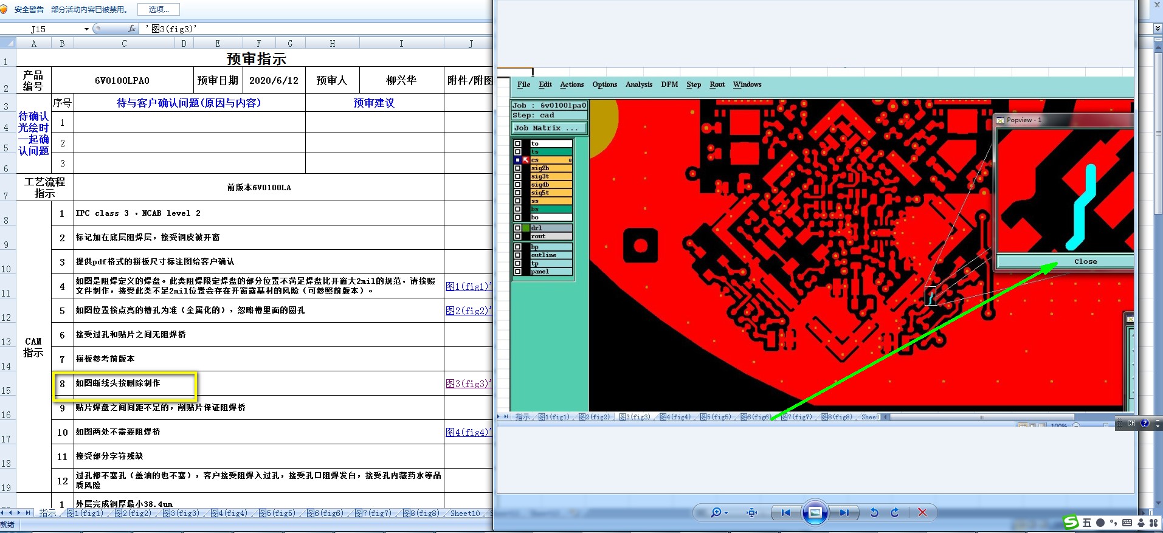Rotate image counterclockwise
This screenshot has width=1163, height=533.
(874, 512)
